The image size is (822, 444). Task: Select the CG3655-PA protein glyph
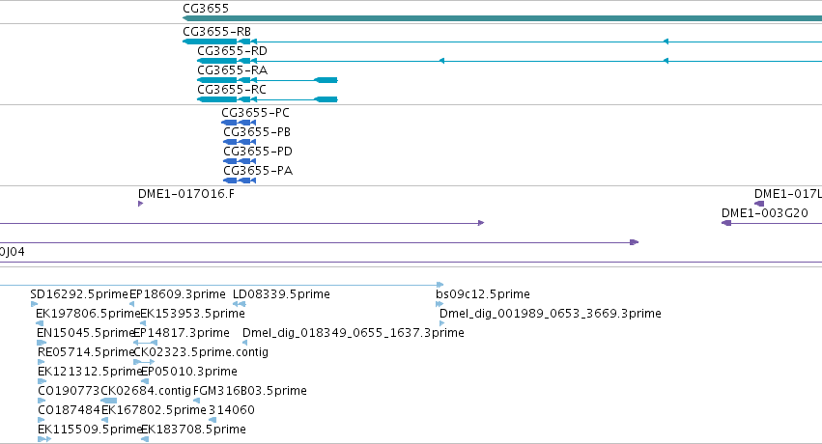[x=240, y=180]
